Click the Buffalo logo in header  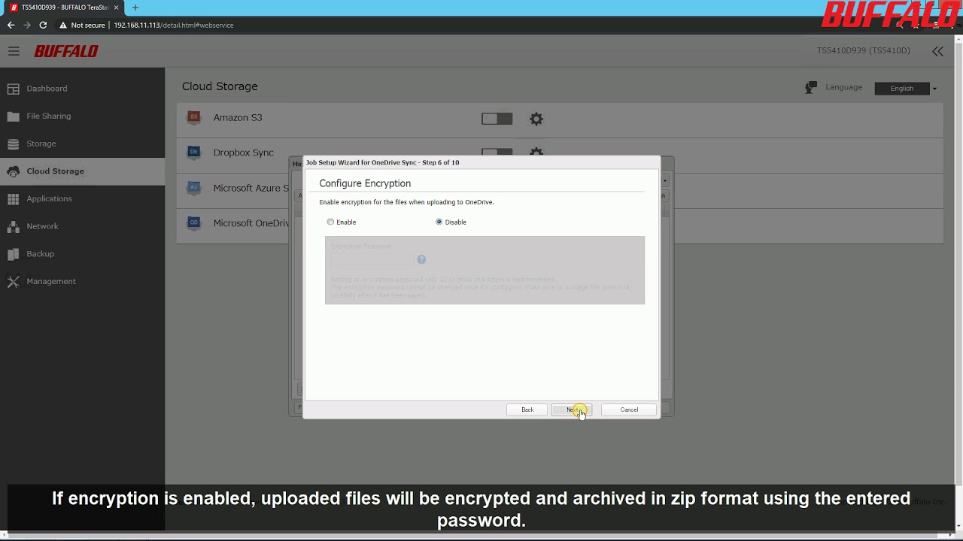pos(66,51)
